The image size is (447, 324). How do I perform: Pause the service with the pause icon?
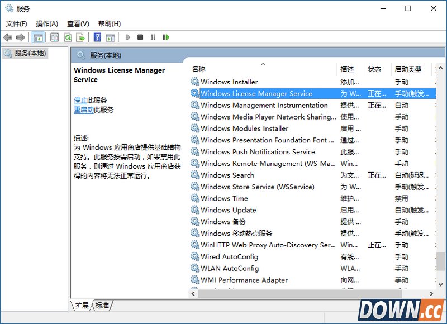pyautogui.click(x=153, y=37)
